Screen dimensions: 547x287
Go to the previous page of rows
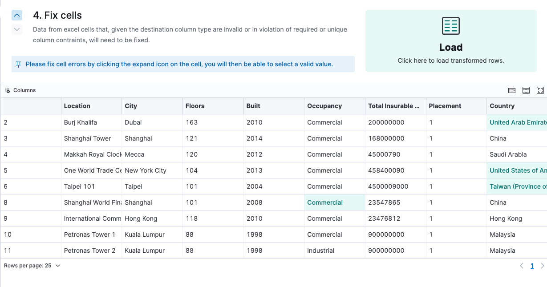(522, 266)
